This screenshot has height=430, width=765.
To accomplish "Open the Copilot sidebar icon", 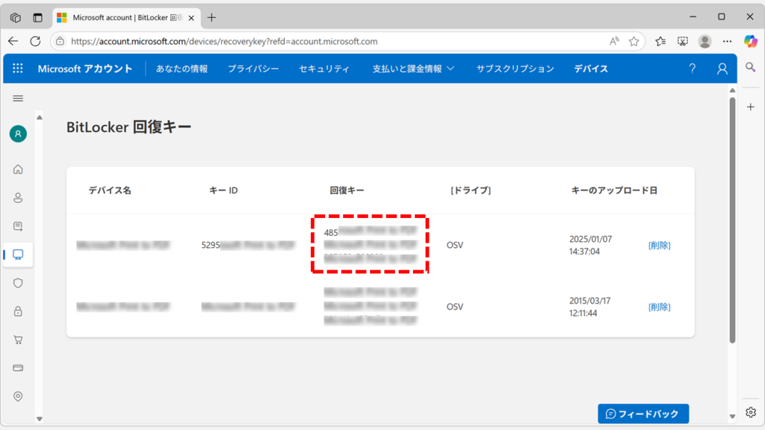I will pos(750,42).
